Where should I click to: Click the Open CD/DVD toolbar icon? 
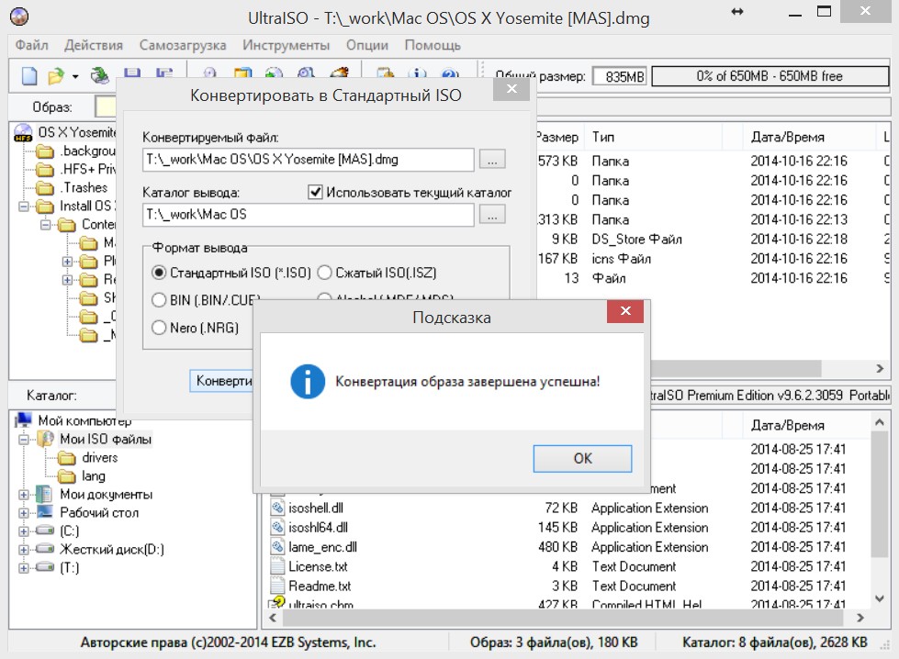100,75
